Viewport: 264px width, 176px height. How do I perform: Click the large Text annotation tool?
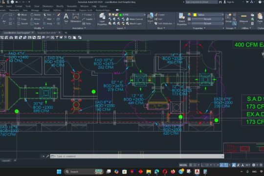[x=66, y=18]
